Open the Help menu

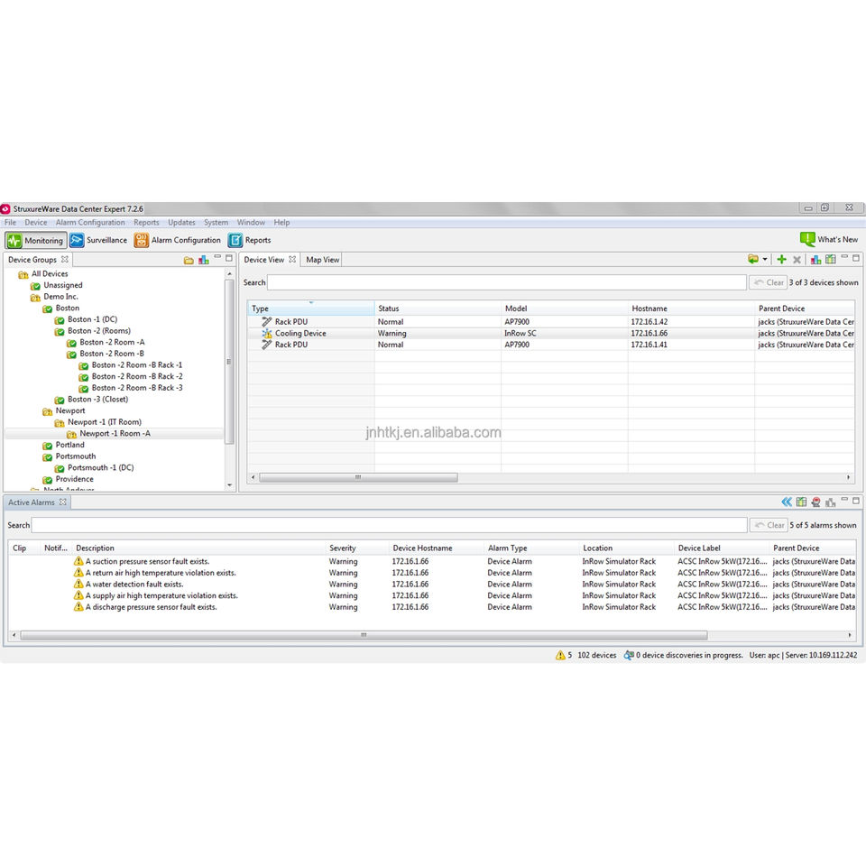click(x=281, y=223)
